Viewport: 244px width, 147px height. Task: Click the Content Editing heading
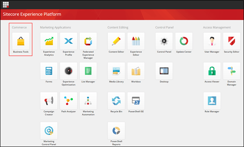(118, 27)
